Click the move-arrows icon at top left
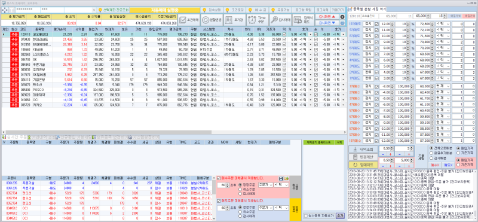478x222 pixels. [x=5, y=10]
